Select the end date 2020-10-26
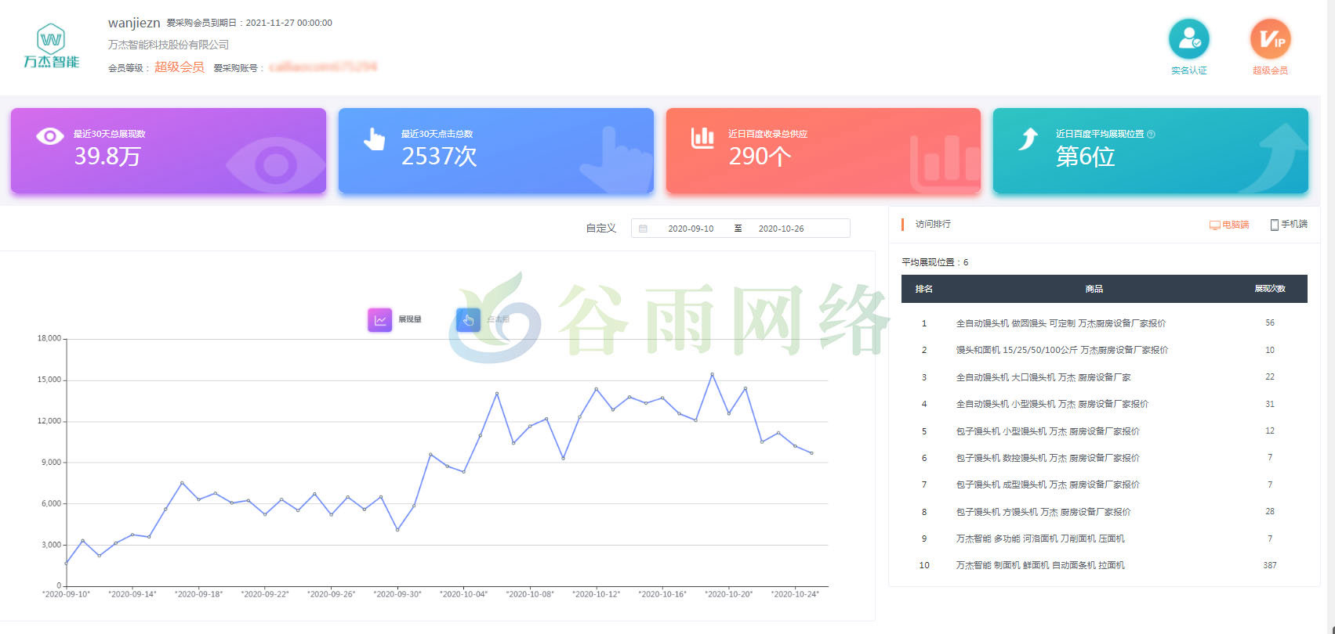The image size is (1335, 634). 781,229
